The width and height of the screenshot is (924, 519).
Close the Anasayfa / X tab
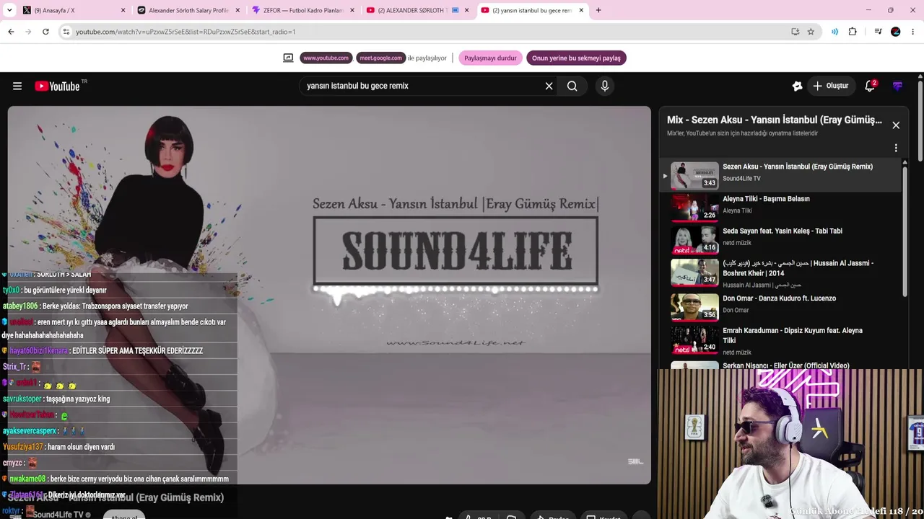click(123, 10)
